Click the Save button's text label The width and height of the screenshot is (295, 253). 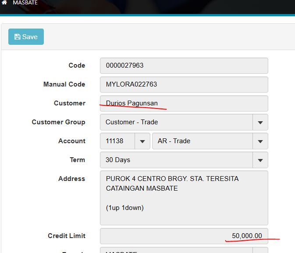pos(30,37)
